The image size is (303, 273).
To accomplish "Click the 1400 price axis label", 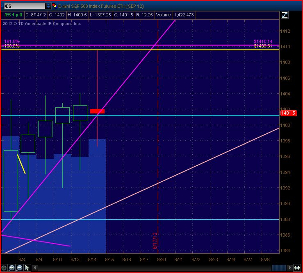I will (x=285, y=125).
